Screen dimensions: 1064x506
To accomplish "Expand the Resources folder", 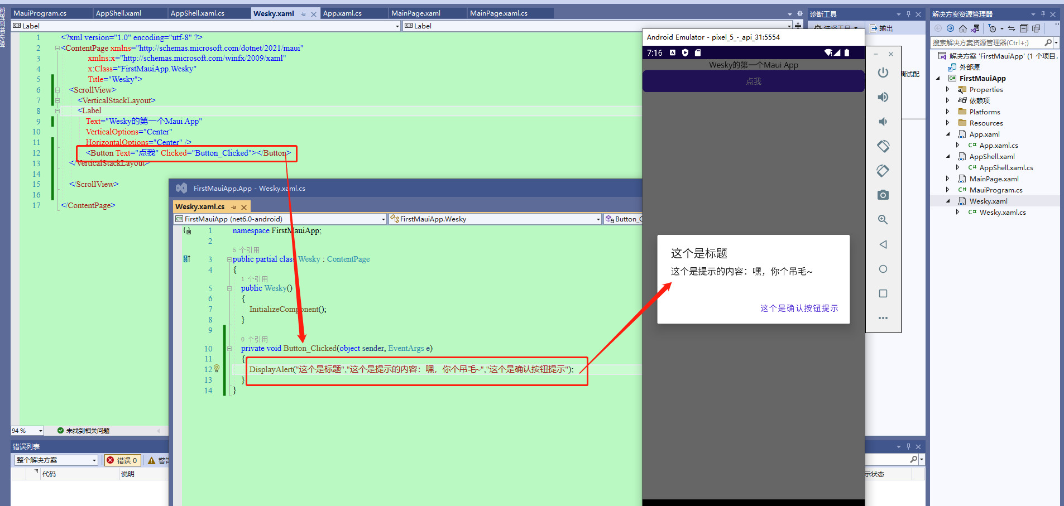I will pyautogui.click(x=947, y=123).
